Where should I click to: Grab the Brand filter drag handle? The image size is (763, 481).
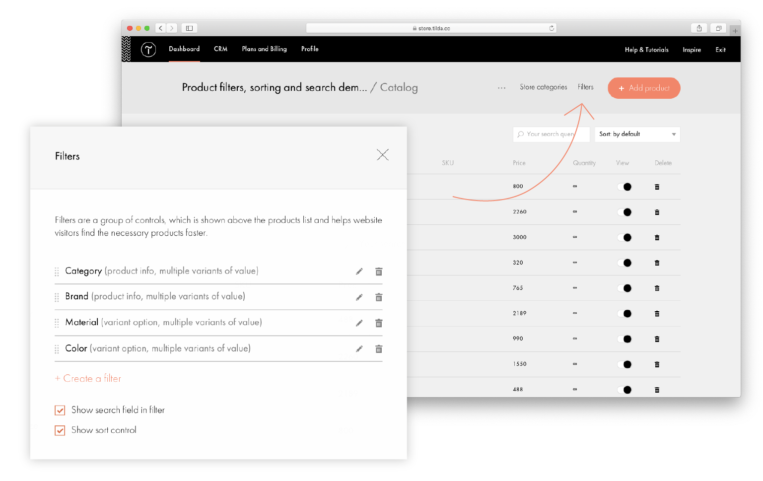click(57, 297)
